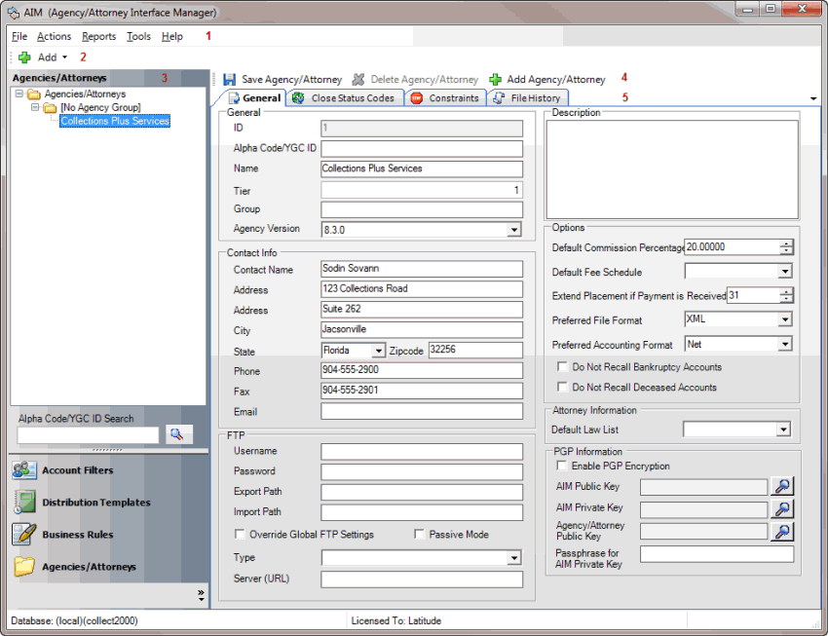
Task: Toggle the Passive Mode checkbox
Action: click(x=420, y=534)
